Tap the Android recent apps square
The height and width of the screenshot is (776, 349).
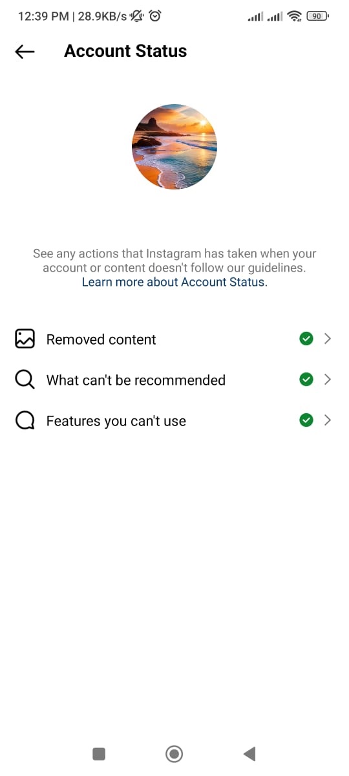tap(99, 753)
